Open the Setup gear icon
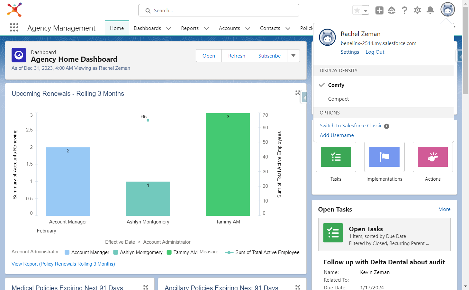This screenshot has height=290, width=469. coord(417,10)
